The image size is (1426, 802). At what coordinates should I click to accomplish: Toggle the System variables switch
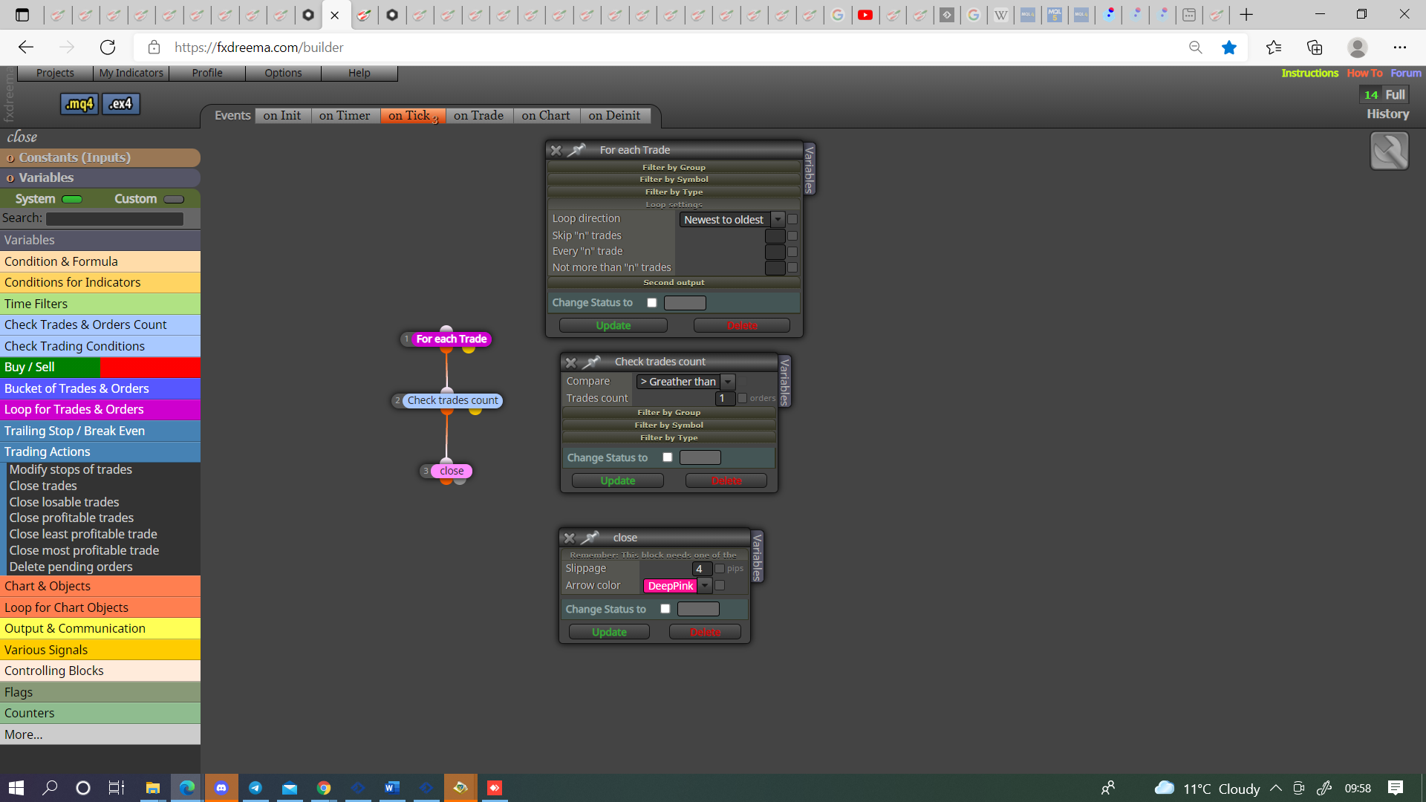[72, 199]
